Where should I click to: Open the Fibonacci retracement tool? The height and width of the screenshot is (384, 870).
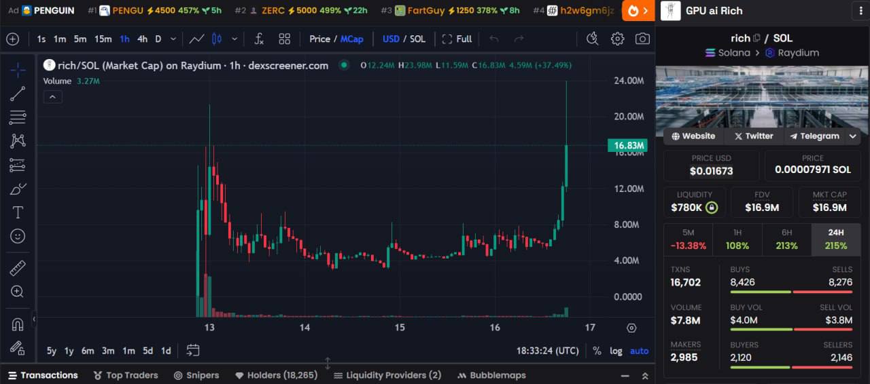coord(18,117)
